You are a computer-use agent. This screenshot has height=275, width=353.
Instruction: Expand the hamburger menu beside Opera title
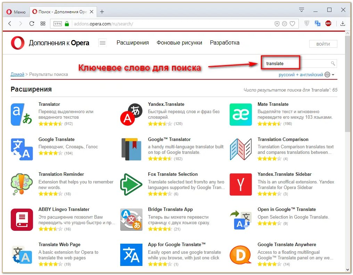tap(102, 42)
